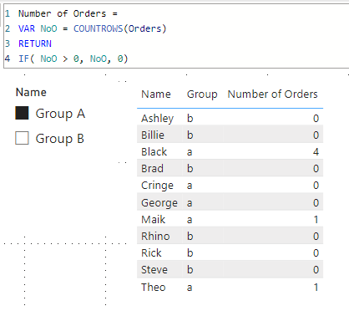Click VAR keyword on formula line 2
Screen dimensions: 349x311
27,28
